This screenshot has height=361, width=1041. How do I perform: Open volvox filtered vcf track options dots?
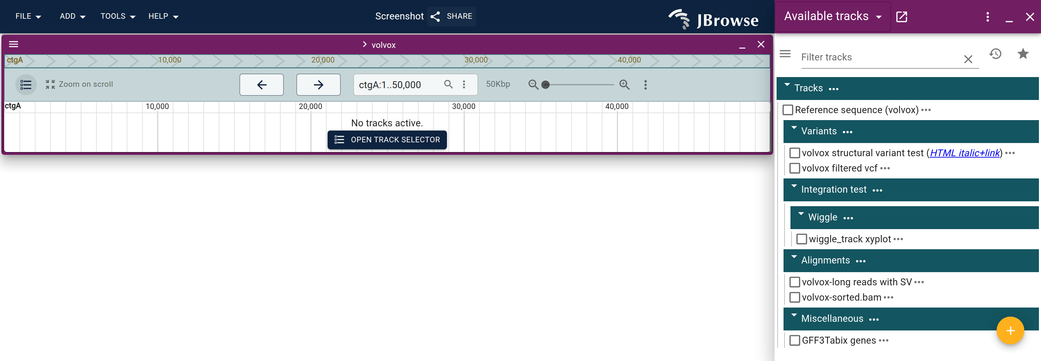pos(885,168)
